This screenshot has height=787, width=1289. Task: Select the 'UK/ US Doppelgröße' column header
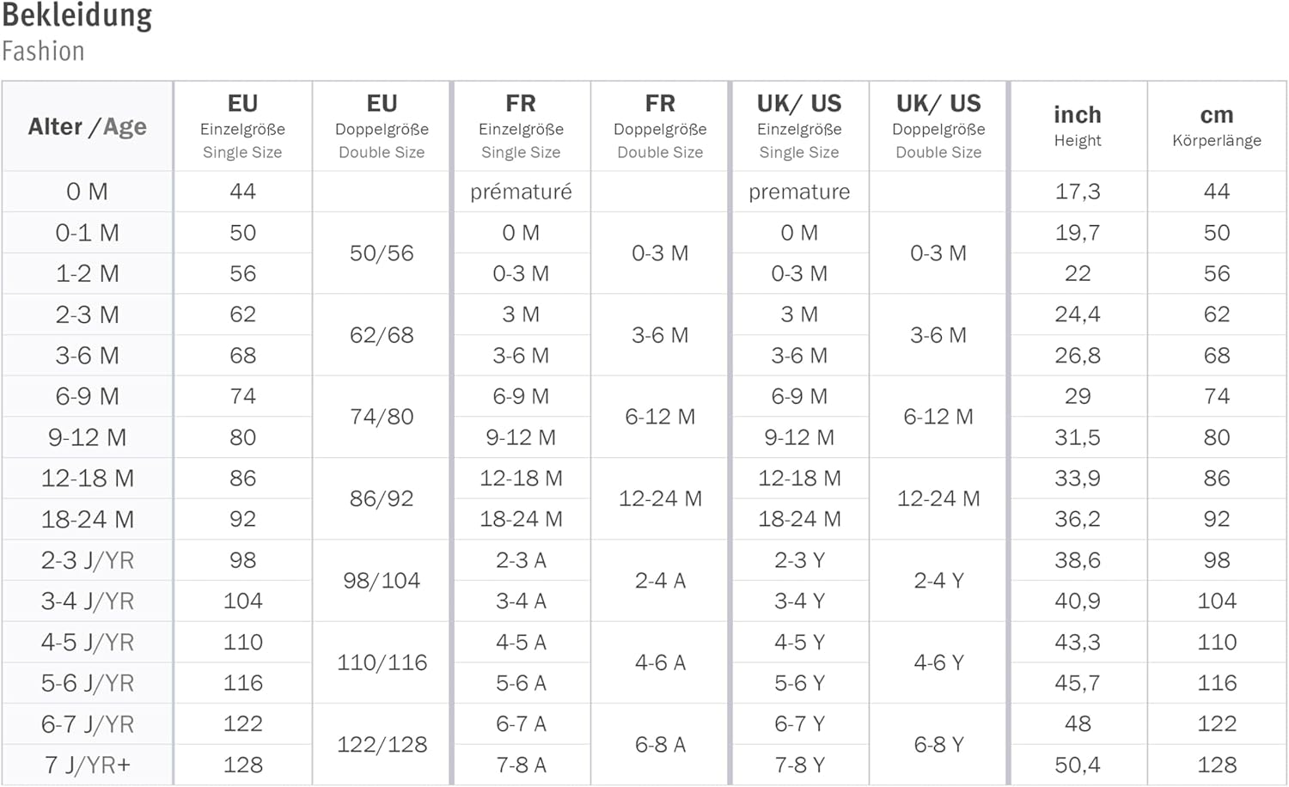[938, 126]
